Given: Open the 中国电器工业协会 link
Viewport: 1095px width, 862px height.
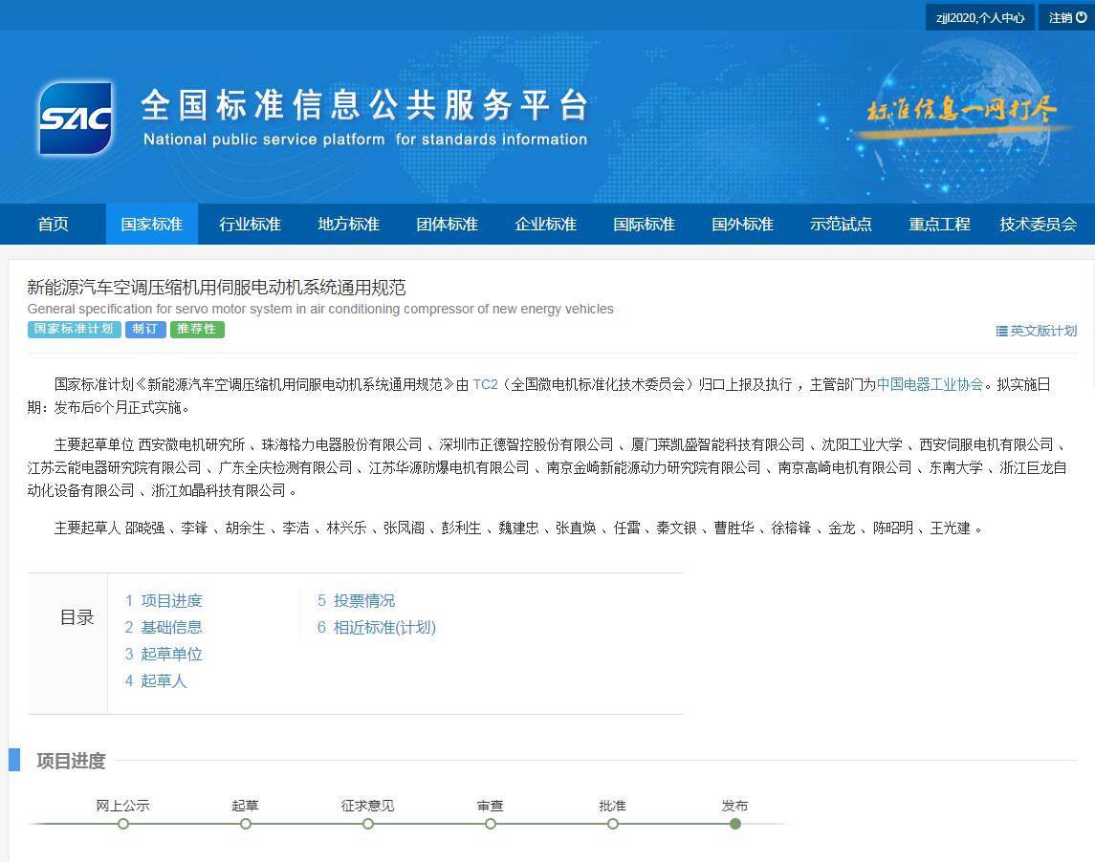Looking at the screenshot, I should pyautogui.click(x=930, y=384).
